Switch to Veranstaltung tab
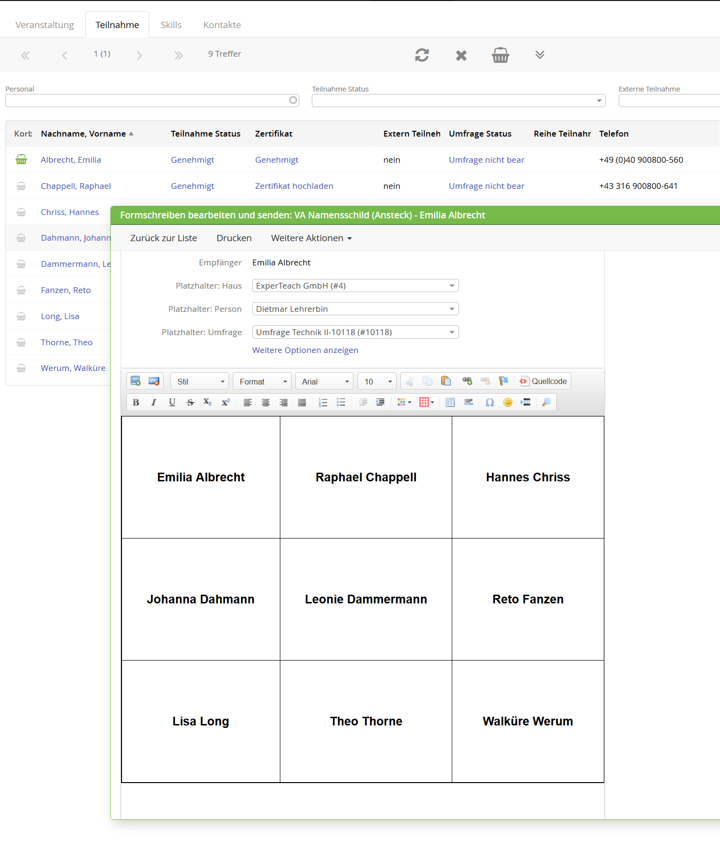 click(x=45, y=25)
